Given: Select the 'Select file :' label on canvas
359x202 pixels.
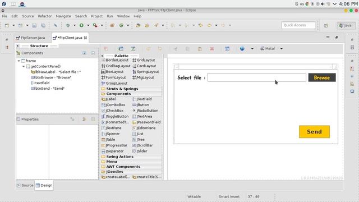Looking at the screenshot, I should tap(191, 77).
